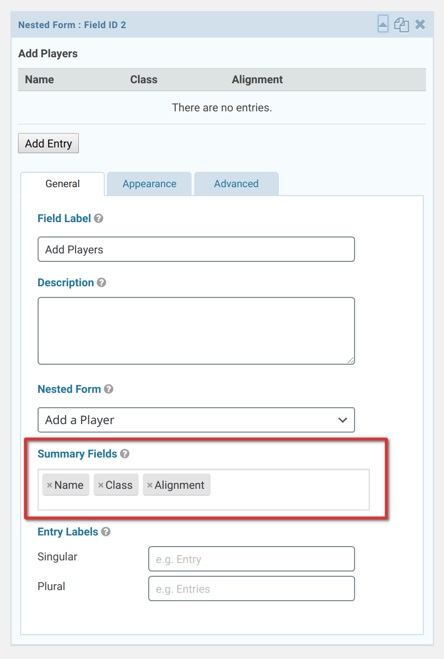Viewport: 444px width, 659px height.
Task: Focus the Singular entry label input
Action: [x=251, y=559]
